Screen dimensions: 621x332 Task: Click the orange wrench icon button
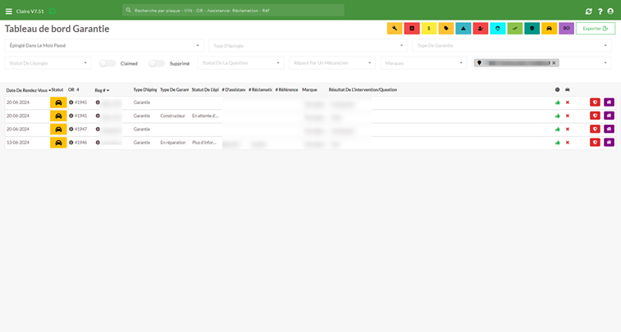395,29
